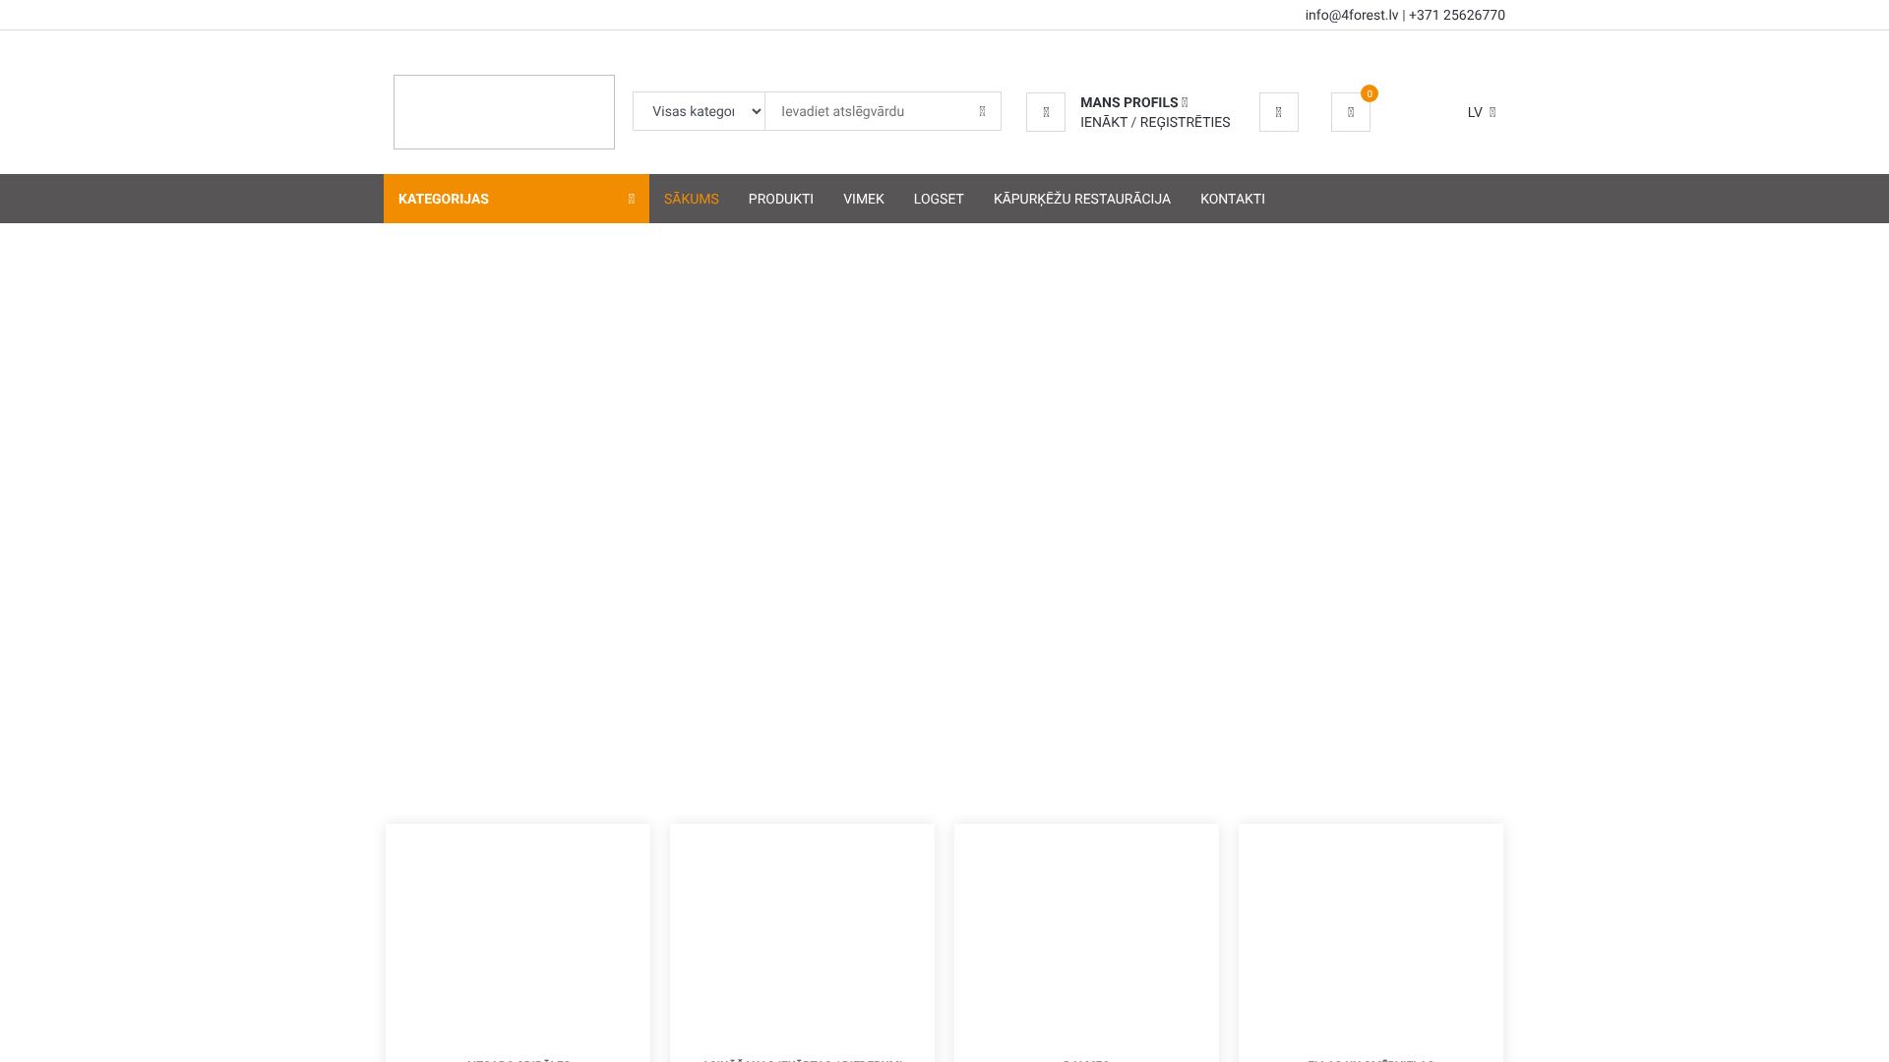Expand the MANS PROFILS dropdown
1889x1062 pixels.
coord(1133,102)
